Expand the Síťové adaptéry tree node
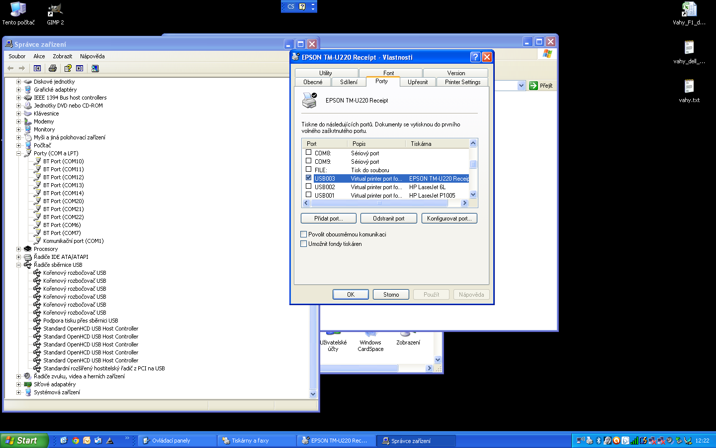 click(x=19, y=384)
